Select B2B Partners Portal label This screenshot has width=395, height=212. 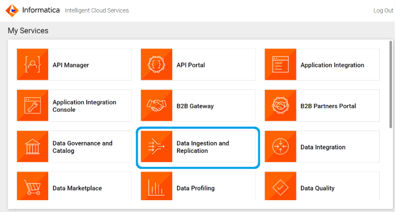point(328,106)
